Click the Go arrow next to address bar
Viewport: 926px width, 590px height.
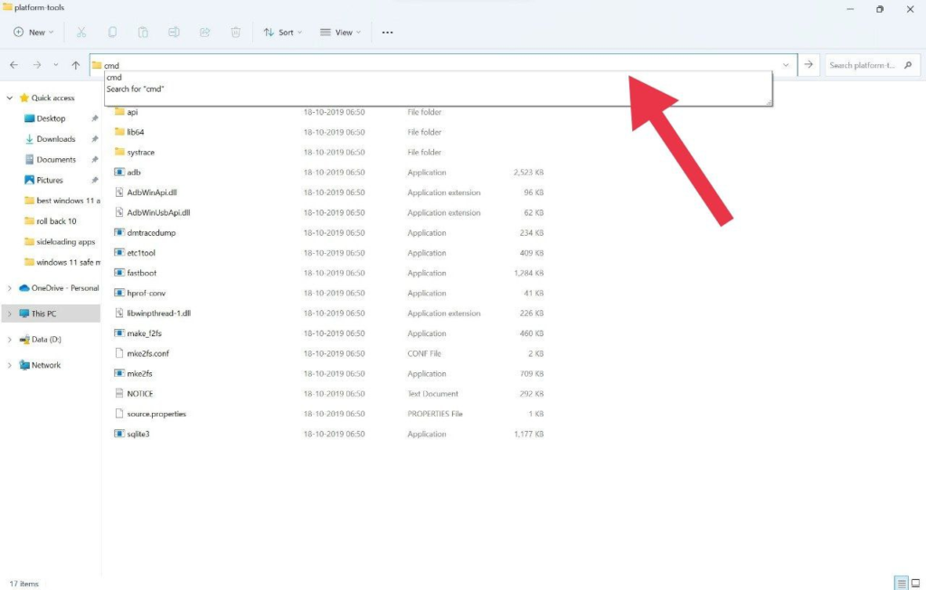coord(808,65)
